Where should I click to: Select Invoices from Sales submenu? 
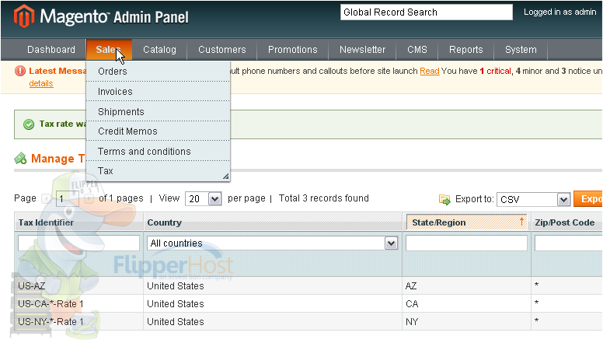point(158,92)
